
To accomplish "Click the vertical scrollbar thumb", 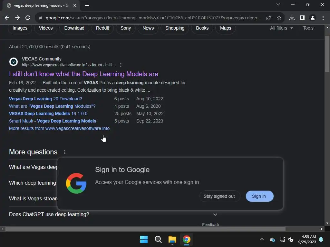I will coord(327,54).
